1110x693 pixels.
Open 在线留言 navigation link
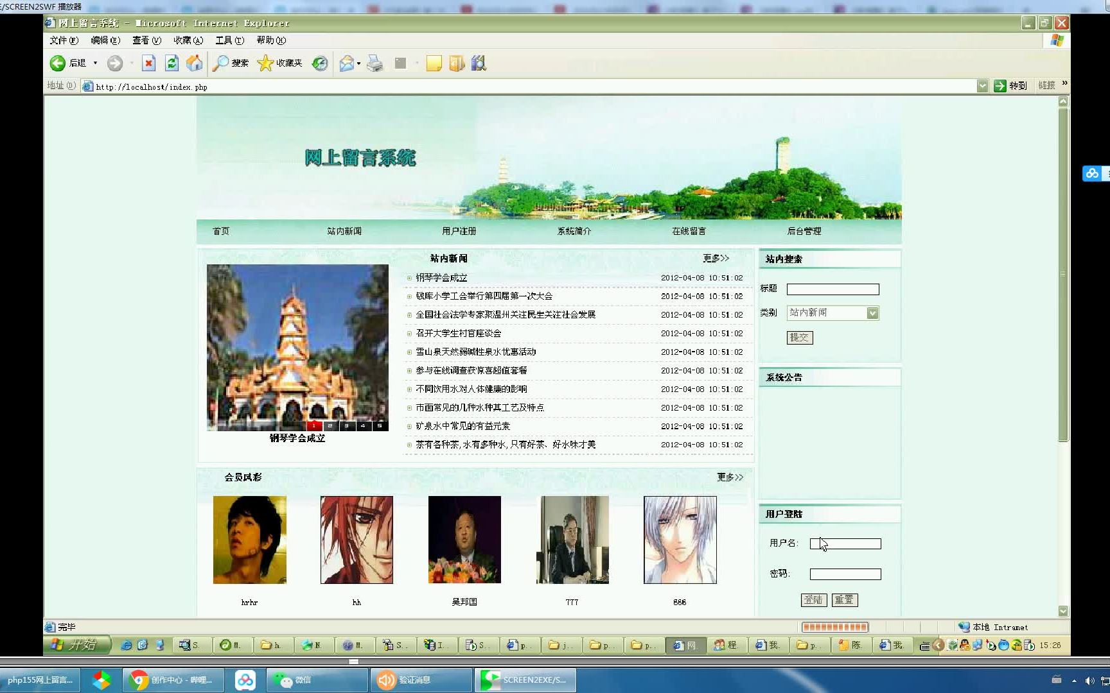pos(689,231)
